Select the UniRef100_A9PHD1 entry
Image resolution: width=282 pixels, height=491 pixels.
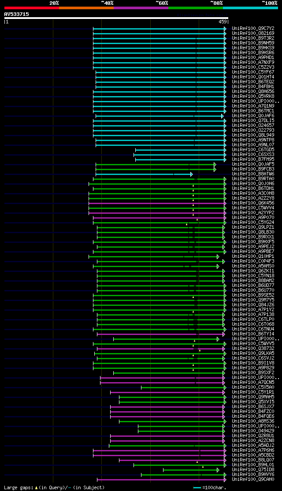pyautogui.click(x=253, y=58)
